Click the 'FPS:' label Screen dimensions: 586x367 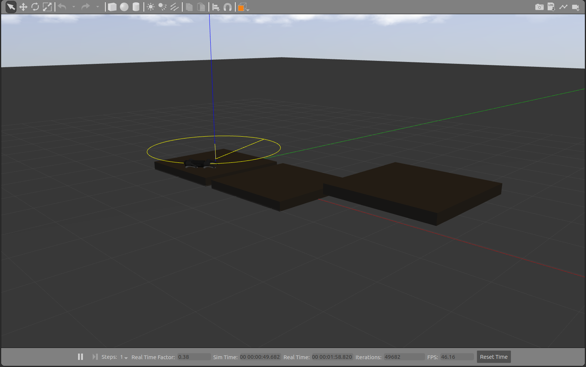click(432, 357)
